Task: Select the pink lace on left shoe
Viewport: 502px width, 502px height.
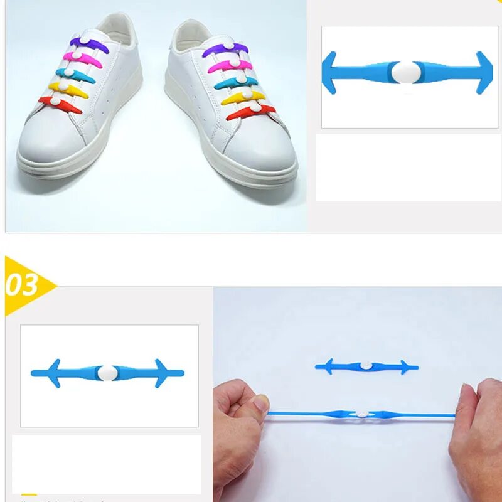Action: (82, 60)
